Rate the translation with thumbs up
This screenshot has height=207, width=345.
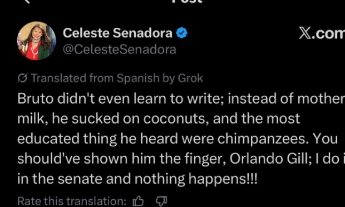pyautogui.click(x=139, y=201)
